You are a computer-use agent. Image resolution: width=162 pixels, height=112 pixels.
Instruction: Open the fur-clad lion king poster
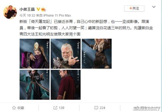coord(97,53)
